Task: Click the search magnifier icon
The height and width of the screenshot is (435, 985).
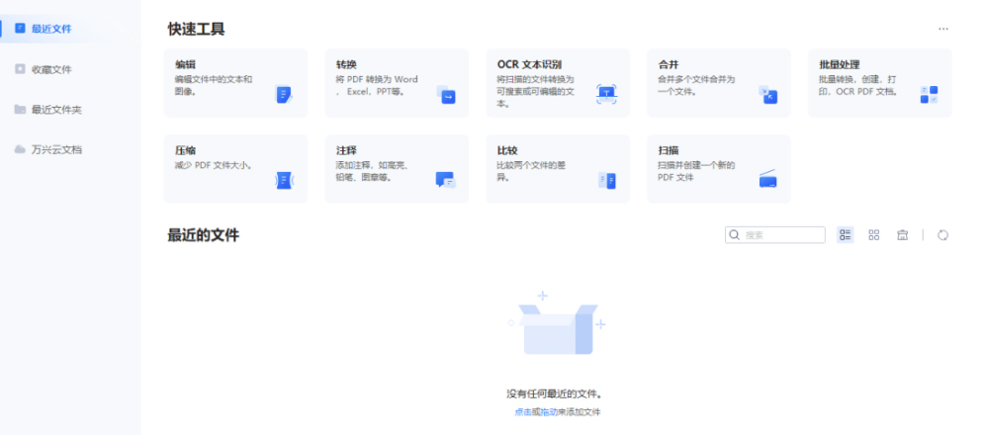Action: coord(734,234)
